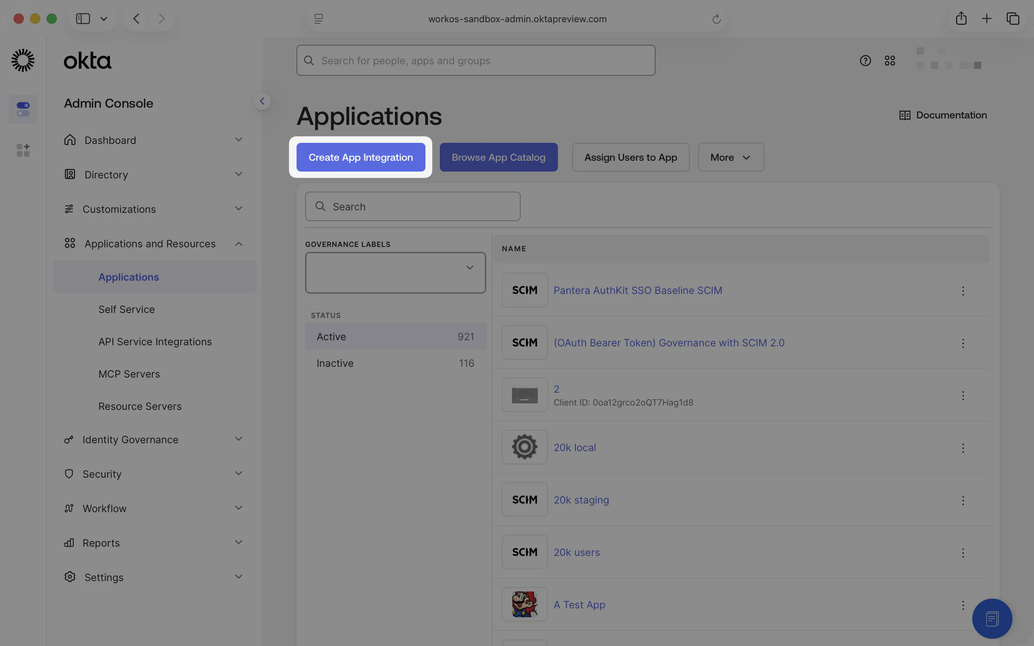1034x646 pixels.
Task: Click the browser forward arrow
Action: 162,19
